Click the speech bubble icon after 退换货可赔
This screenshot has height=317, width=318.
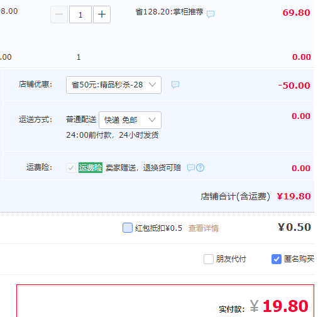(191, 168)
